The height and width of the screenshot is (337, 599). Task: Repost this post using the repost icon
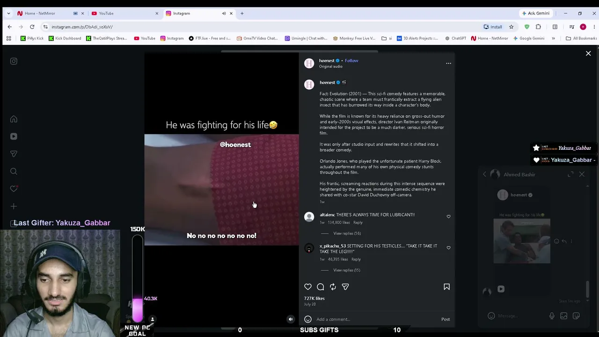click(x=333, y=287)
